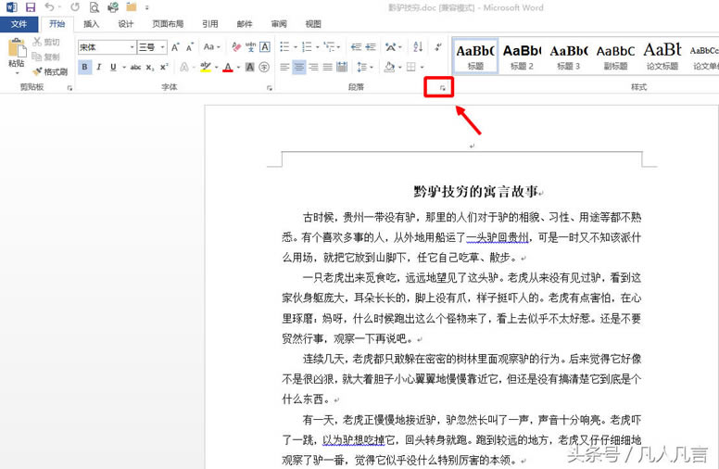Click the Clear Formatting eraser icon
The image size is (719, 469).
[x=235, y=46]
